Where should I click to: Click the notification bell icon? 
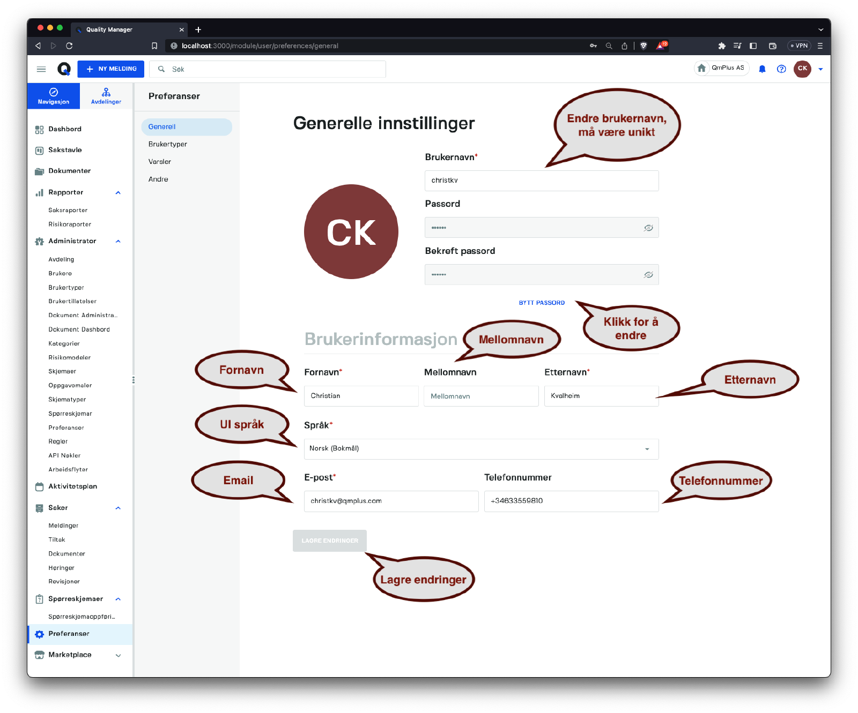tap(762, 69)
